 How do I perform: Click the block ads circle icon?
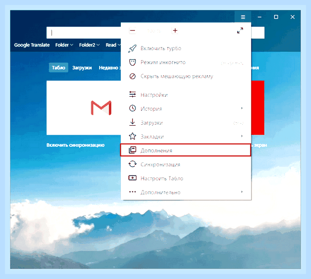click(x=132, y=76)
